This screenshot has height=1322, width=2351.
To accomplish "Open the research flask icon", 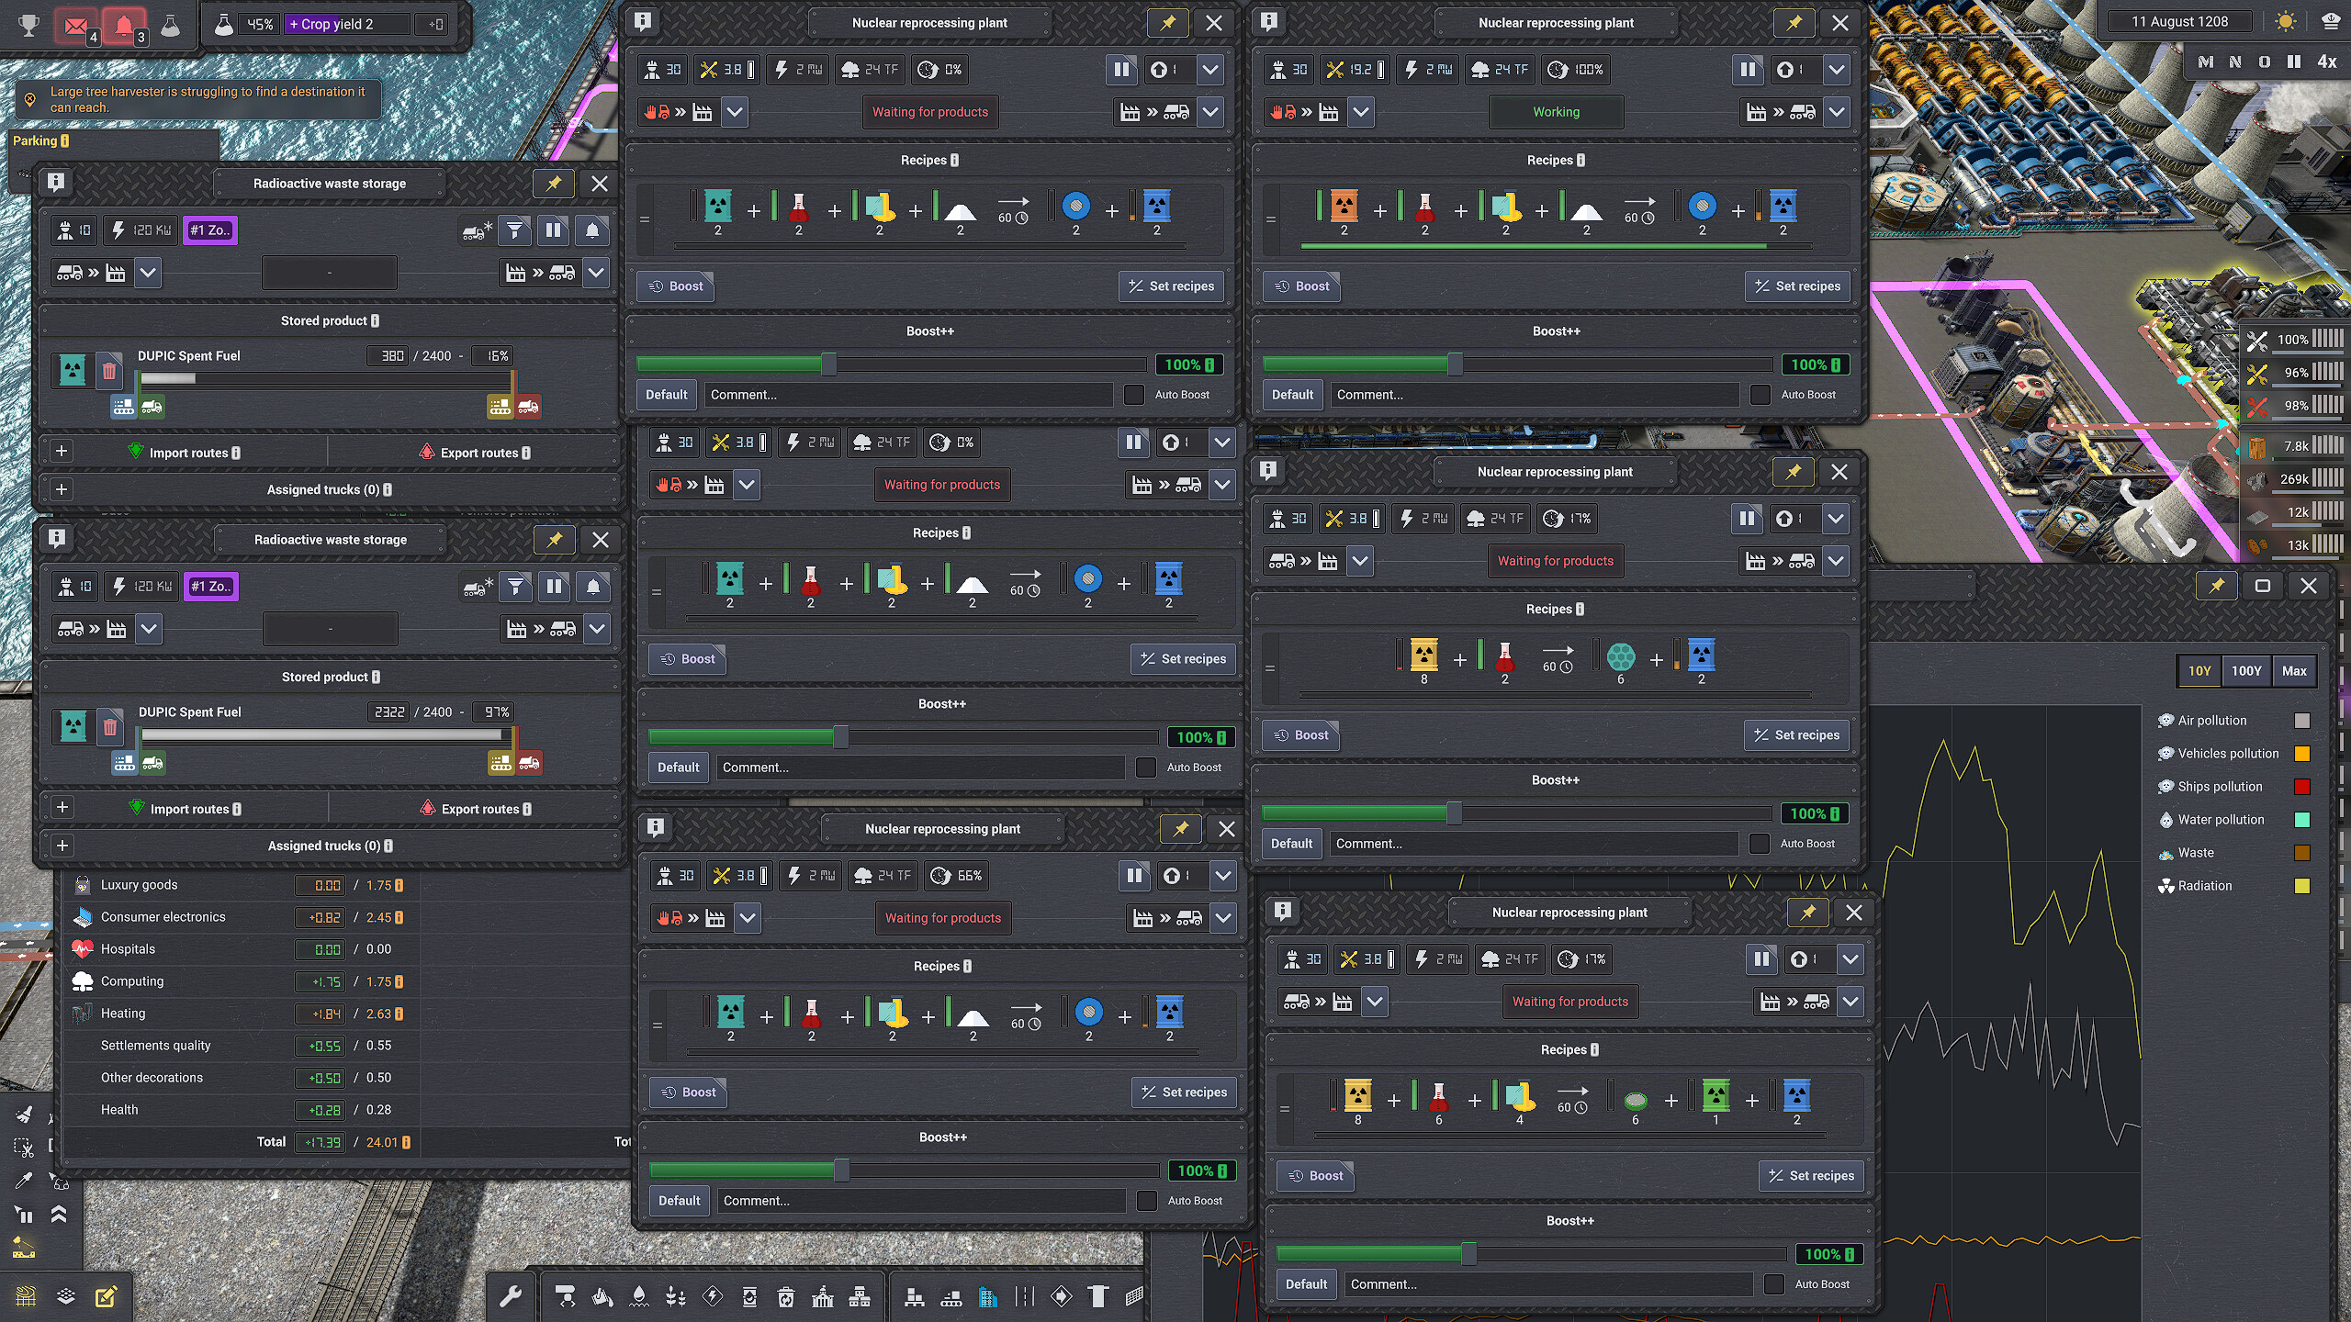I will pyautogui.click(x=170, y=25).
